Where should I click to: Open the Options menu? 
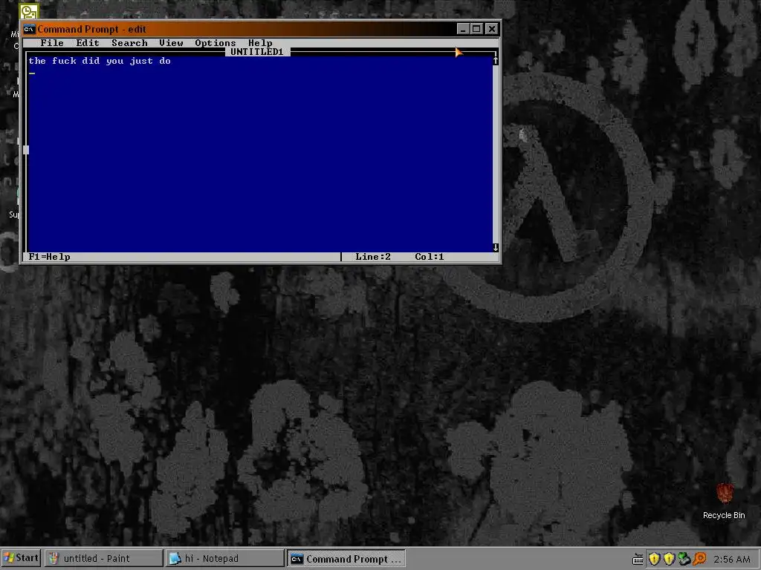[x=215, y=42]
